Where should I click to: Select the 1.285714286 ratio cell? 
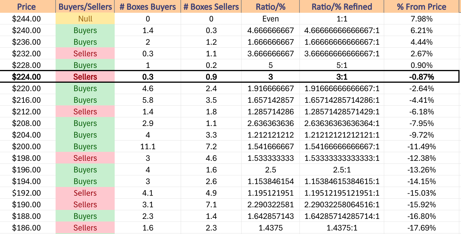click(x=271, y=112)
